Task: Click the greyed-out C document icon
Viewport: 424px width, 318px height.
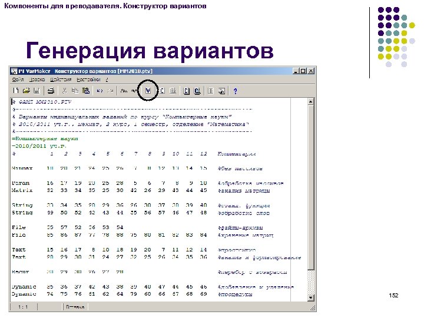Action: pyautogui.click(x=173, y=91)
